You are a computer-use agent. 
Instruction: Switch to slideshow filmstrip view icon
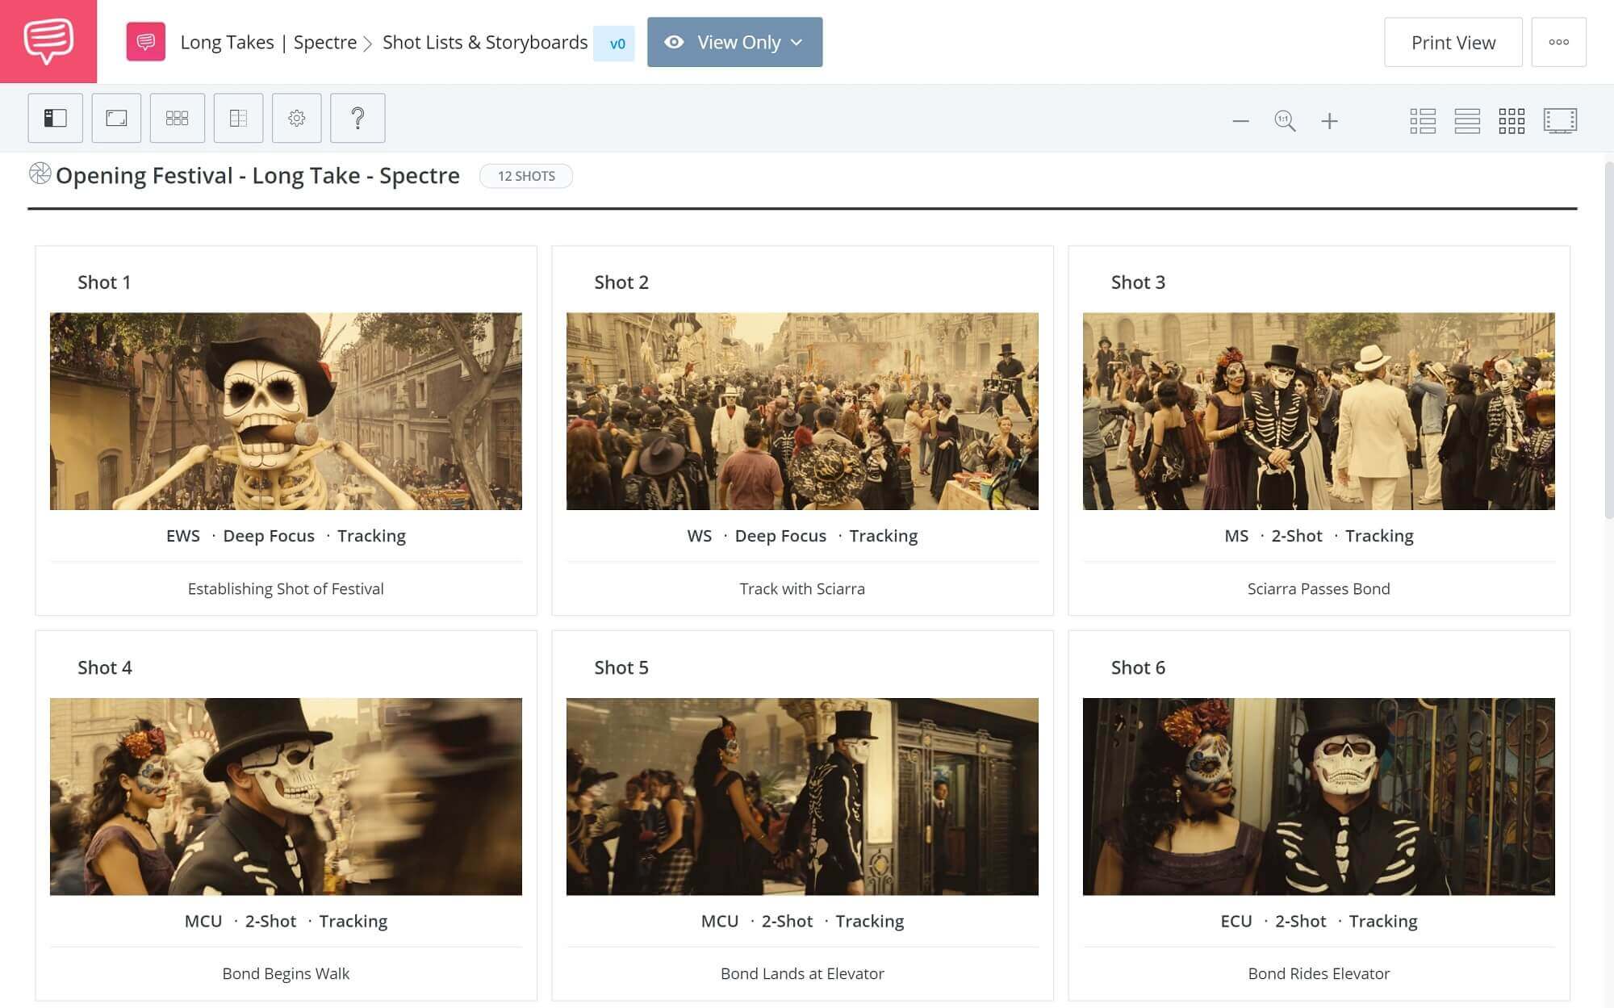click(x=1560, y=121)
